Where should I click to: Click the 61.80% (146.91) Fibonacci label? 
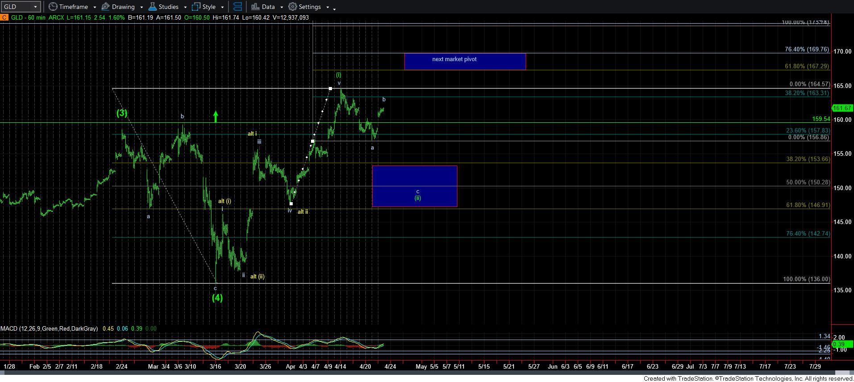808,205
